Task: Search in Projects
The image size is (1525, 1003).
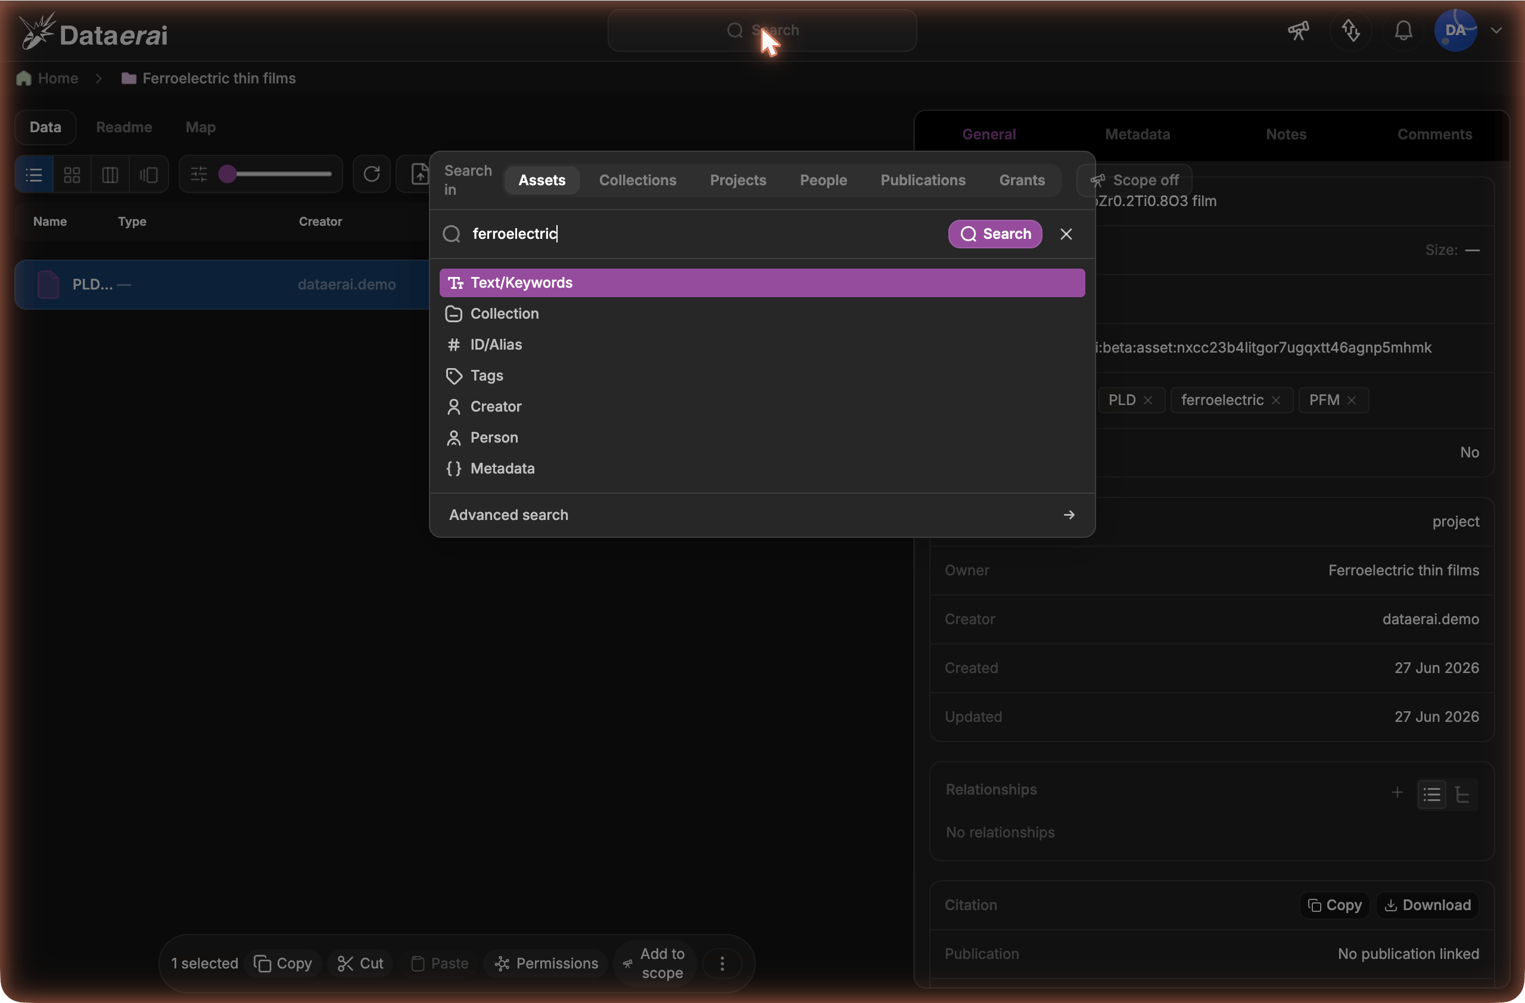Action: 737,180
